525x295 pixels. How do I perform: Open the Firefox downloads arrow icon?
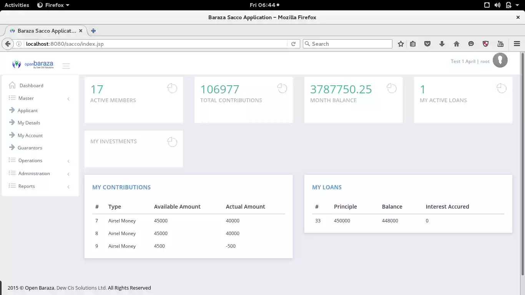442,44
